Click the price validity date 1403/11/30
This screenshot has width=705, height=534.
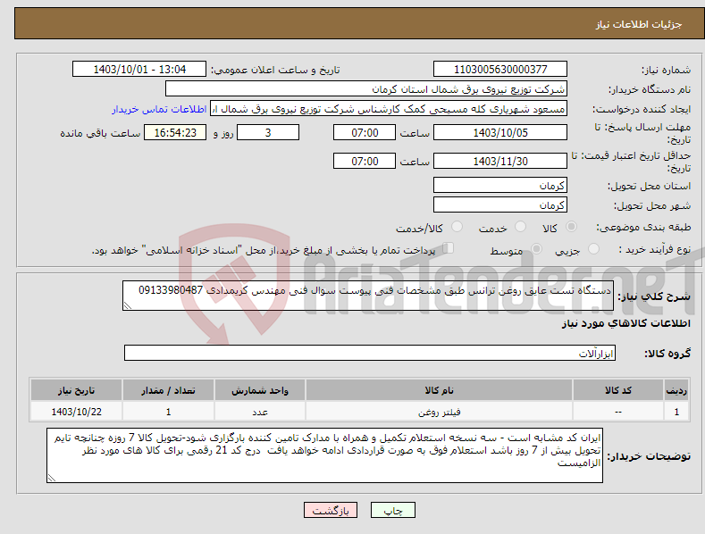[x=500, y=161]
